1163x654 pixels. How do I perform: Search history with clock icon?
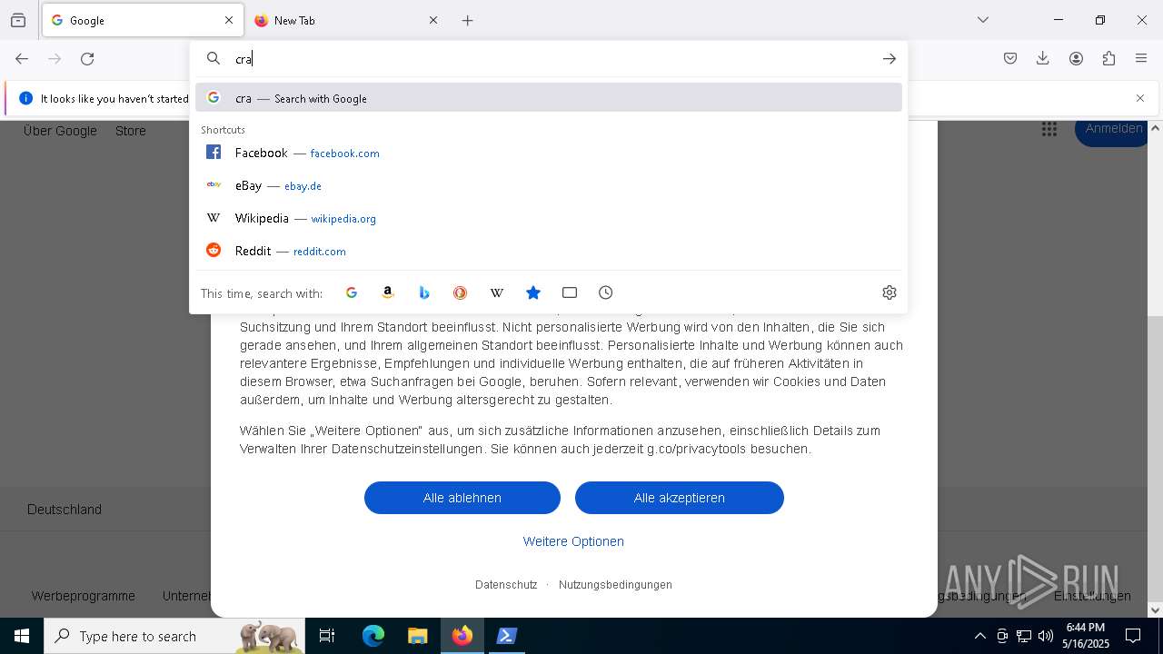coord(606,292)
